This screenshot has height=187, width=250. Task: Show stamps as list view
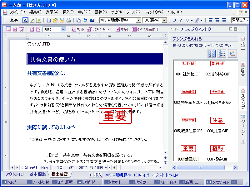coord(222,53)
